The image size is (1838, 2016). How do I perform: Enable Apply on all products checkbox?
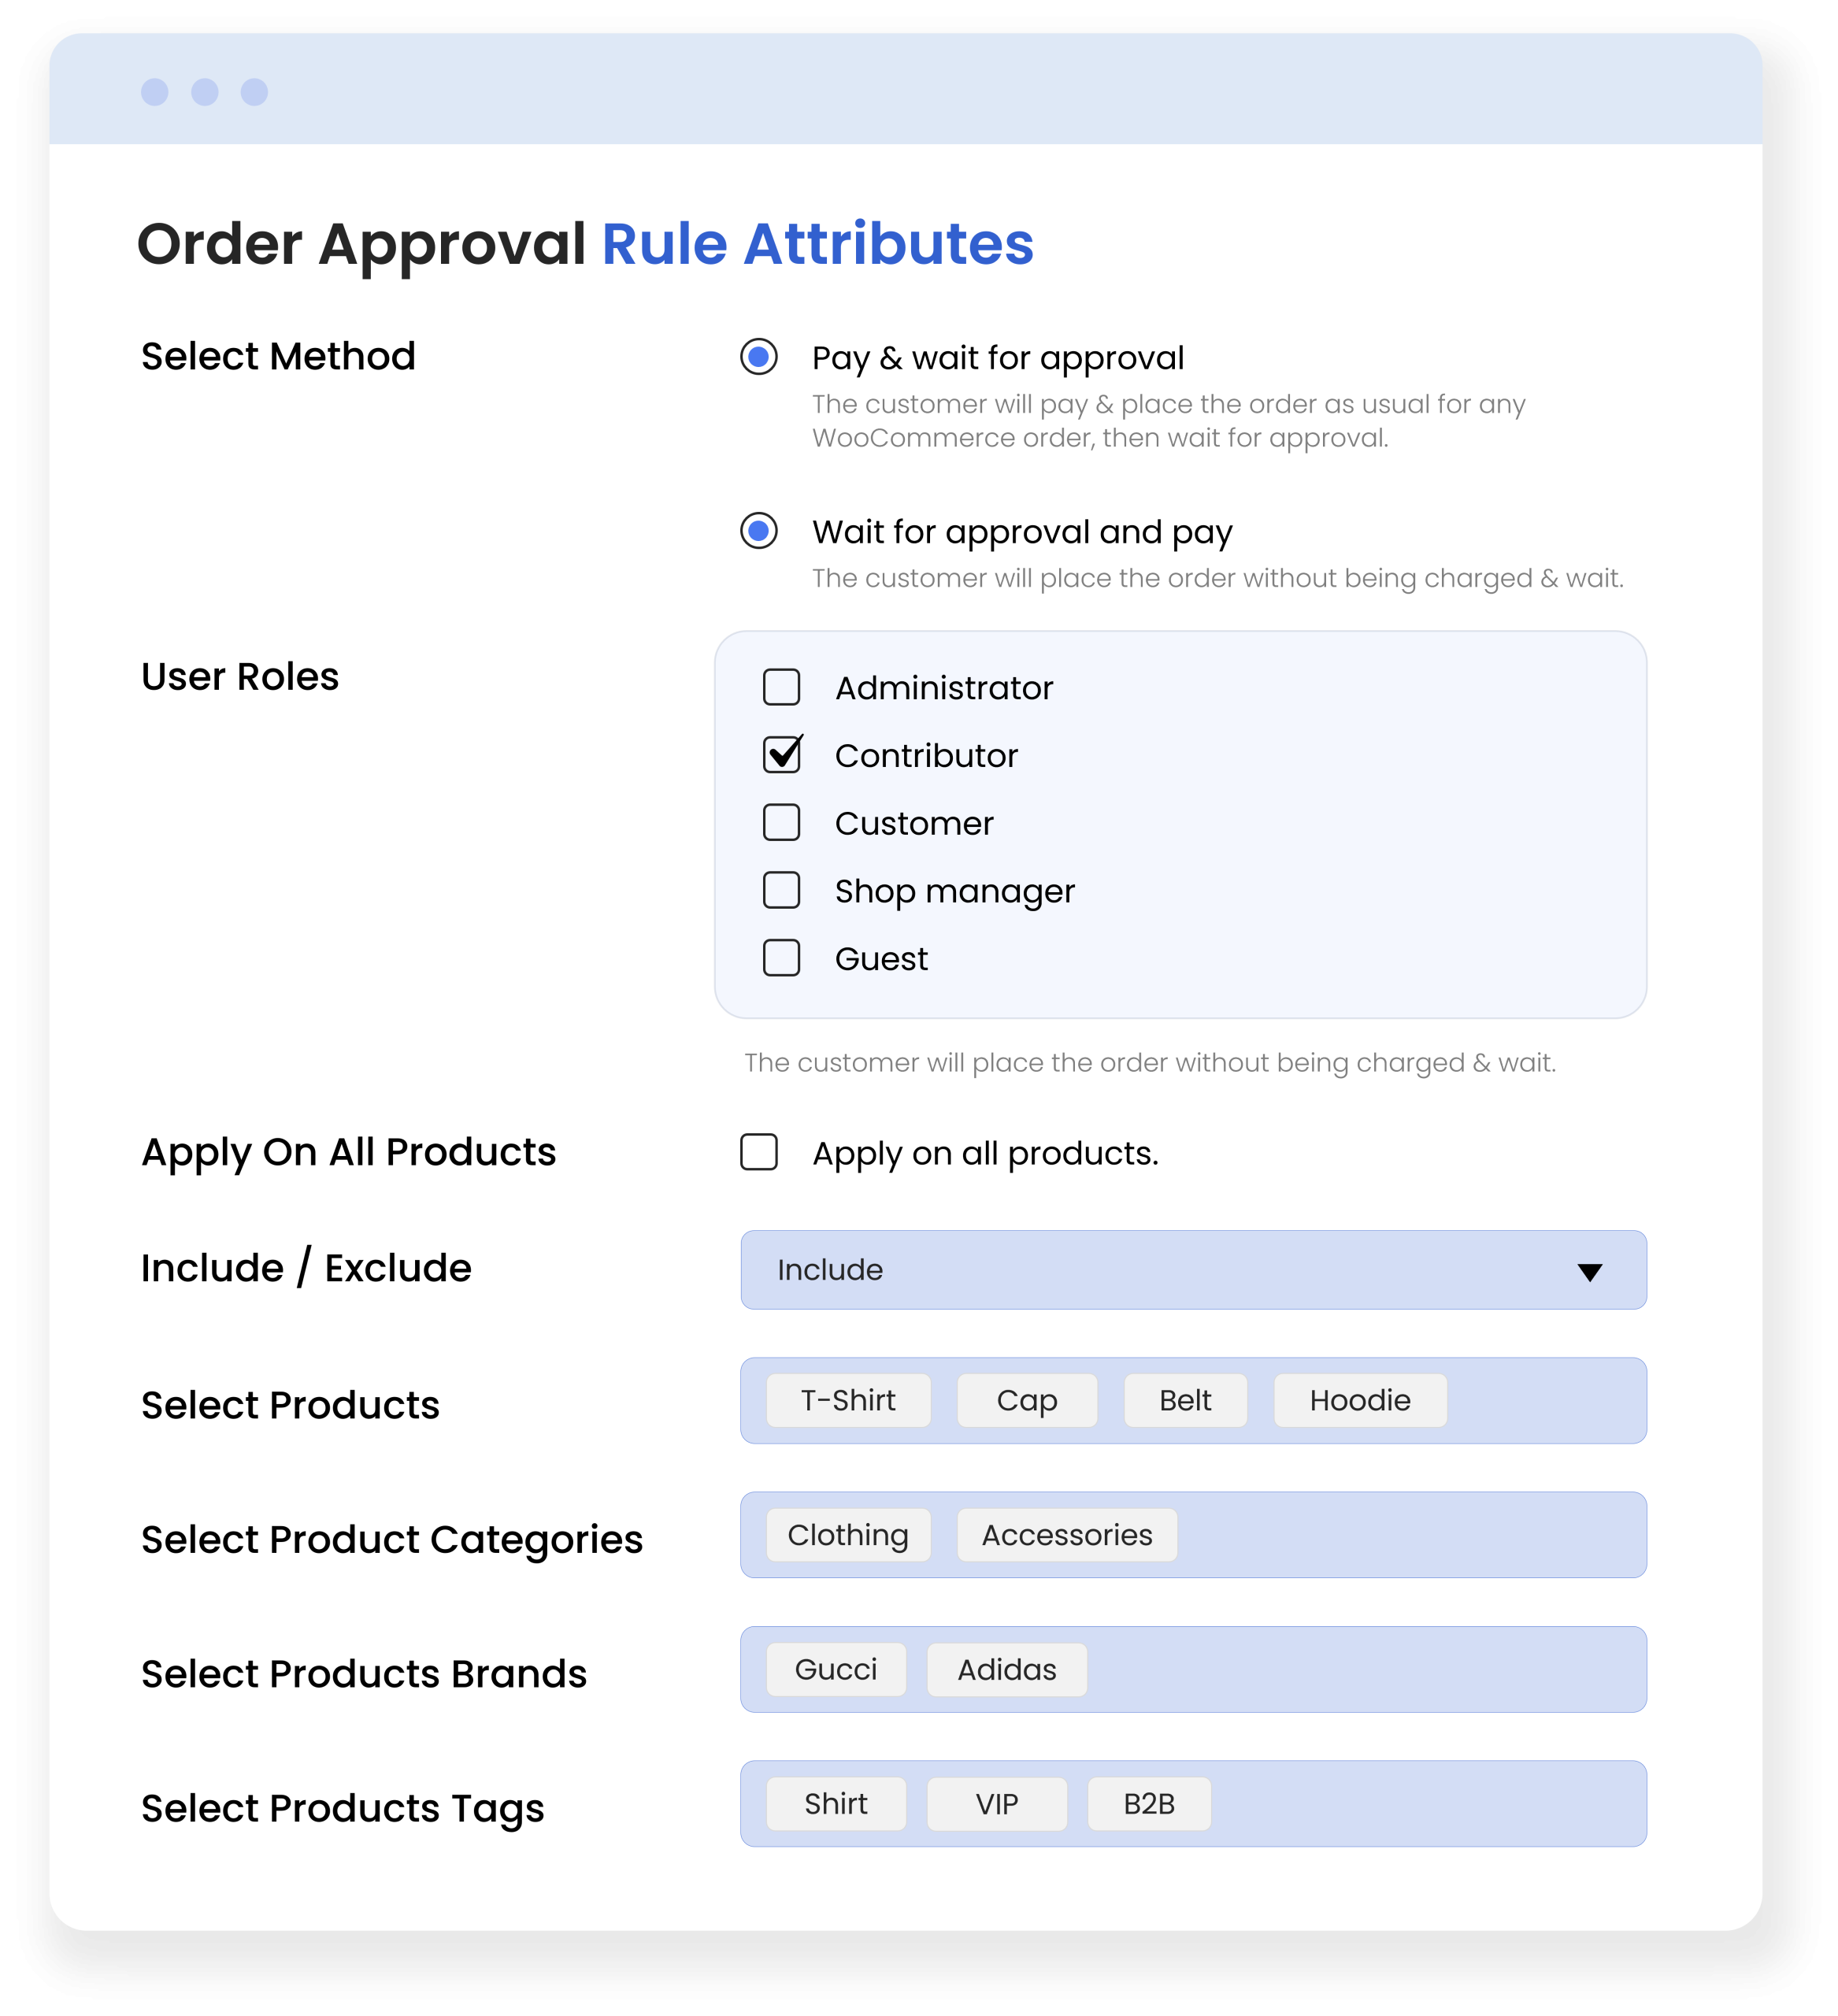759,1152
